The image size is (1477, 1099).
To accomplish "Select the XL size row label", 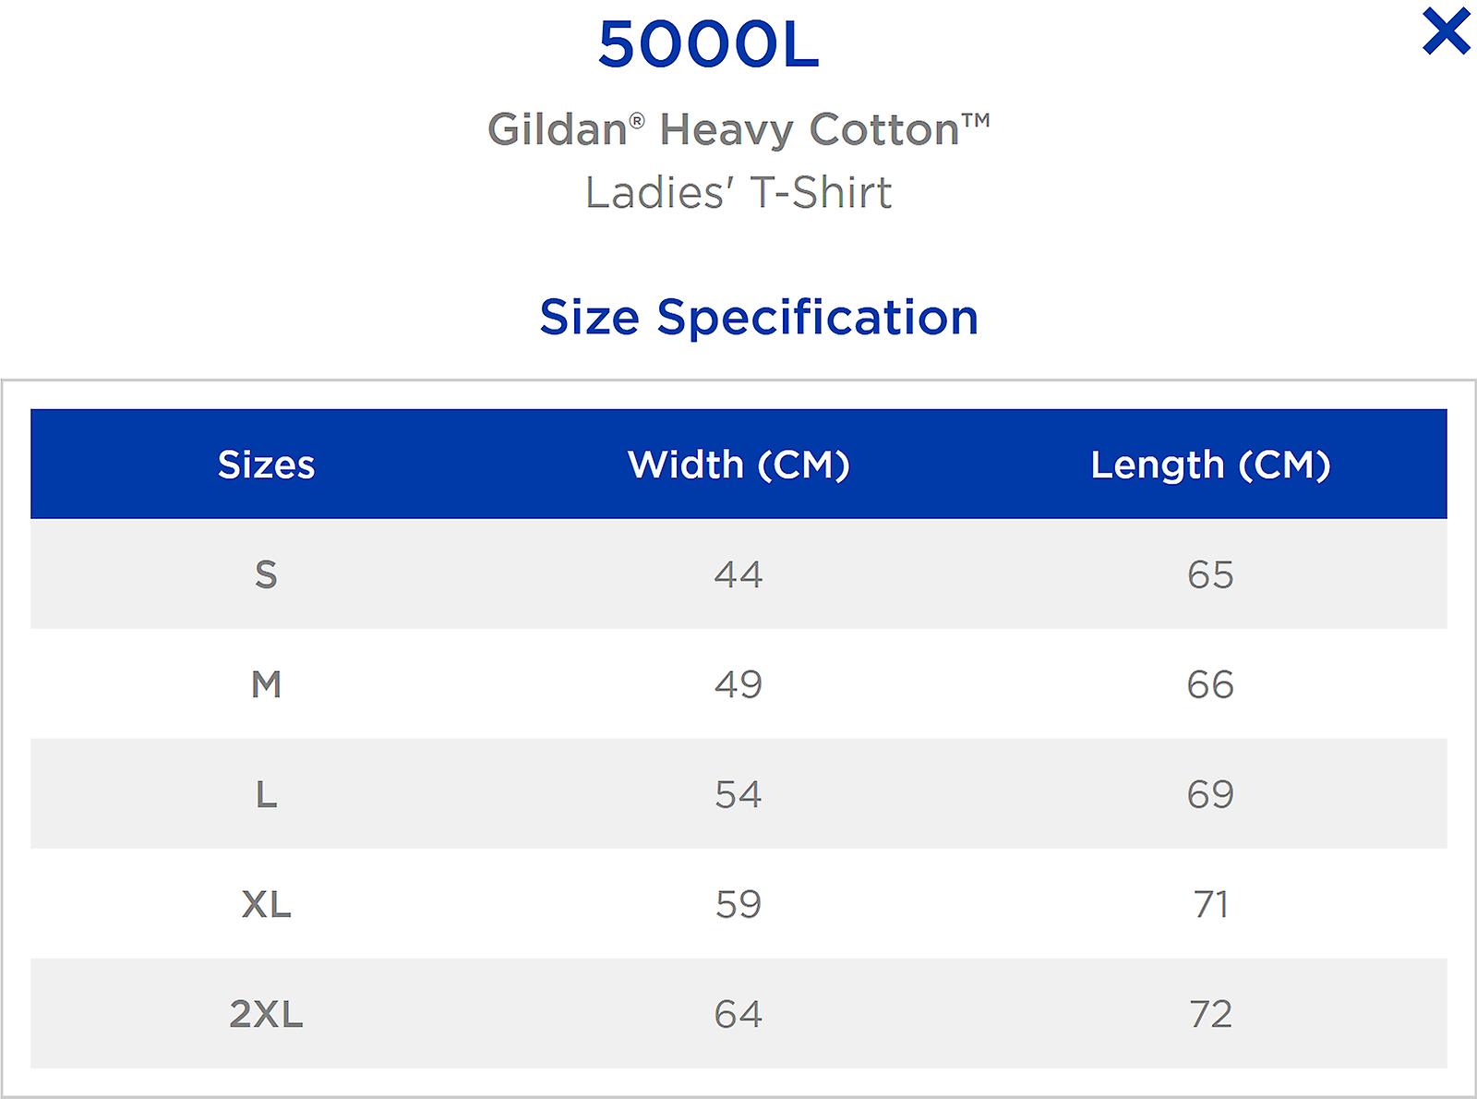I will pyautogui.click(x=267, y=902).
